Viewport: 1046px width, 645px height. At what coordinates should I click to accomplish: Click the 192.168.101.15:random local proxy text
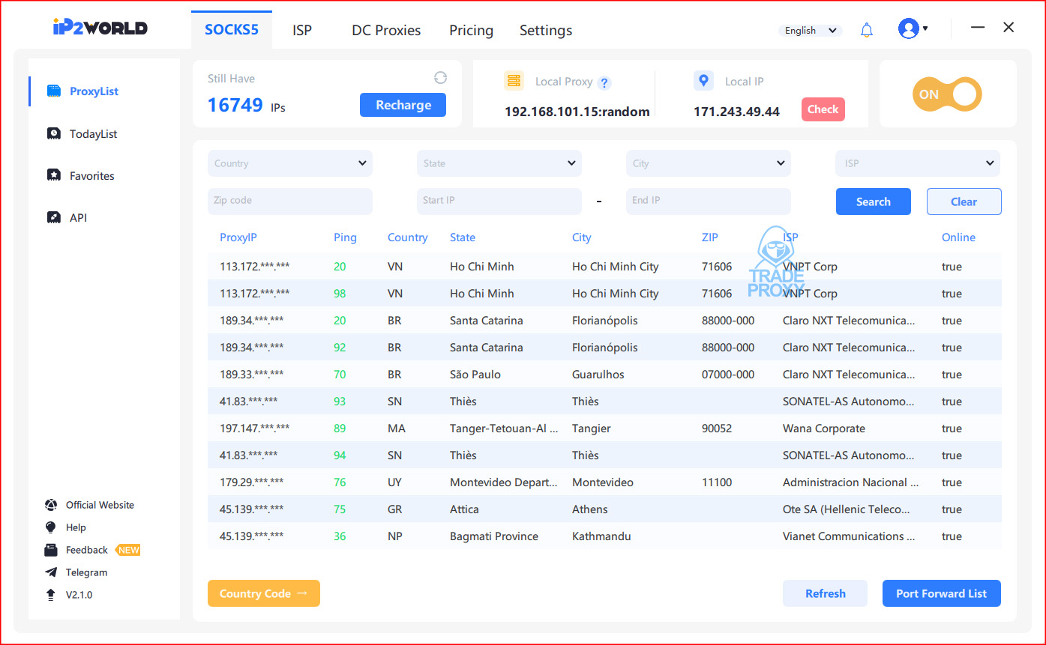(577, 112)
